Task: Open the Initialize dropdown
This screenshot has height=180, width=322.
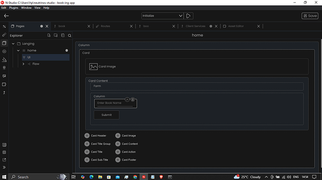Action: 162,16
